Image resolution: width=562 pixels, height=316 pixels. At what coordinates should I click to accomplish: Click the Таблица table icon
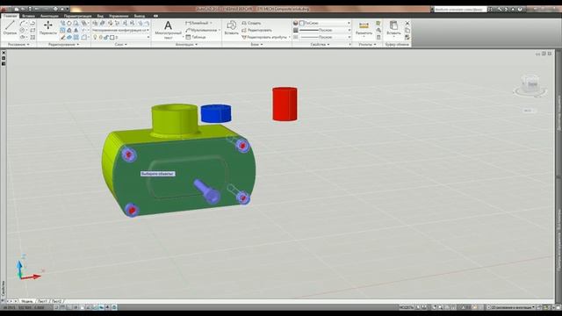click(188, 37)
